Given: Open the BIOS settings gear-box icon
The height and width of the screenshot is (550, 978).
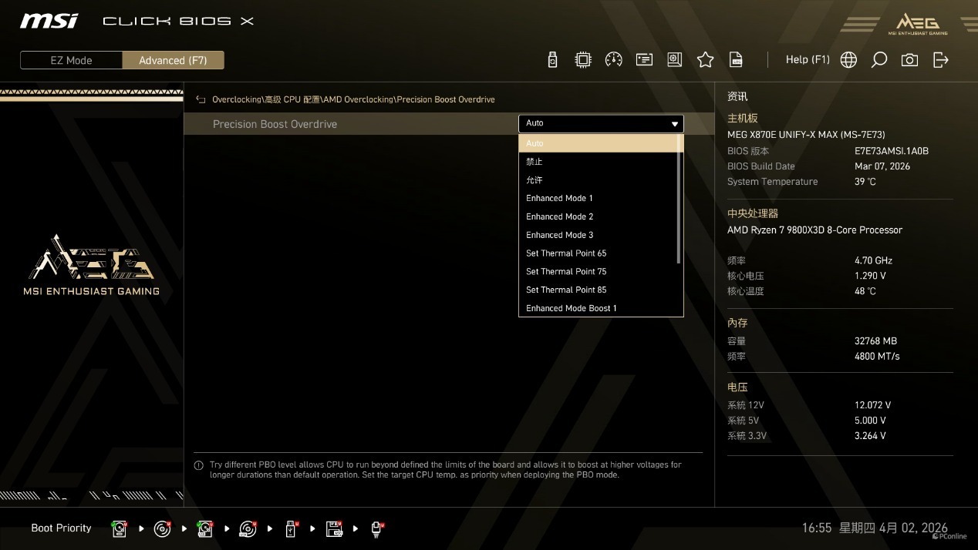Looking at the screenshot, I should 675,60.
